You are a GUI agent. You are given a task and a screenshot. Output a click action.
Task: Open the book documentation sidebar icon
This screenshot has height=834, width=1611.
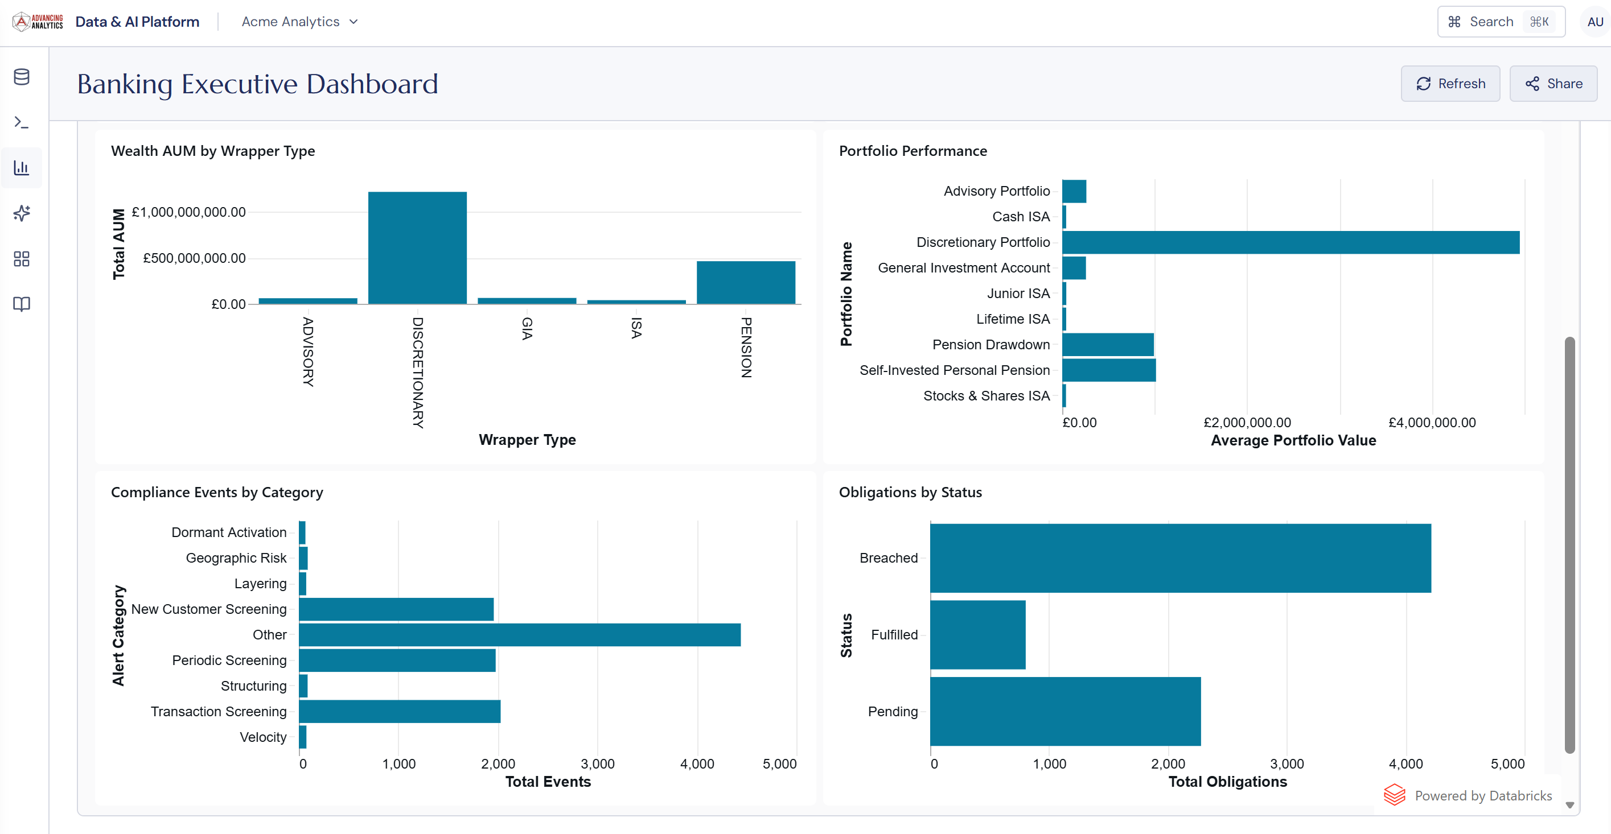point(22,304)
